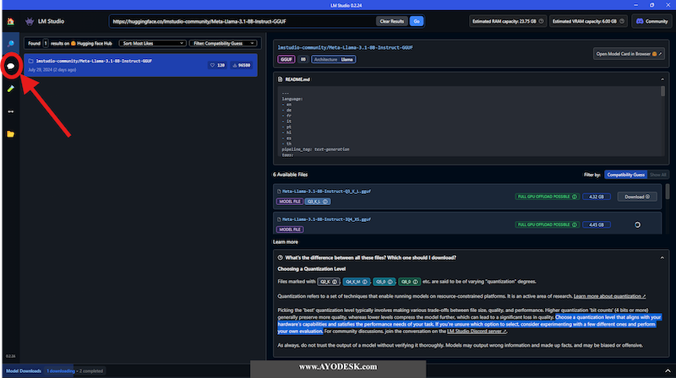Click info icon beside Estimated RAM capacity
The height and width of the screenshot is (378, 676).
(541, 21)
